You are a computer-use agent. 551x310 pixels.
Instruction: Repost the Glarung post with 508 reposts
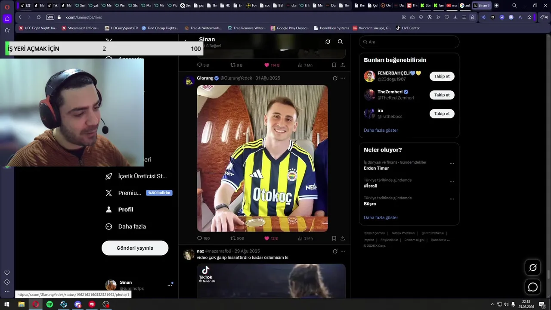click(237, 238)
